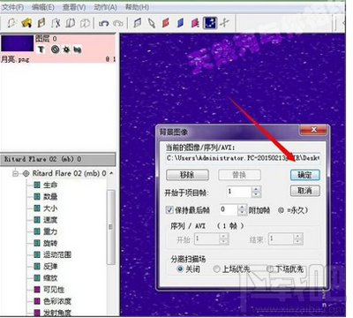This screenshot has height=318, width=353.
Task: Click the properties tree scroll-up arrow
Action: (x=111, y=173)
